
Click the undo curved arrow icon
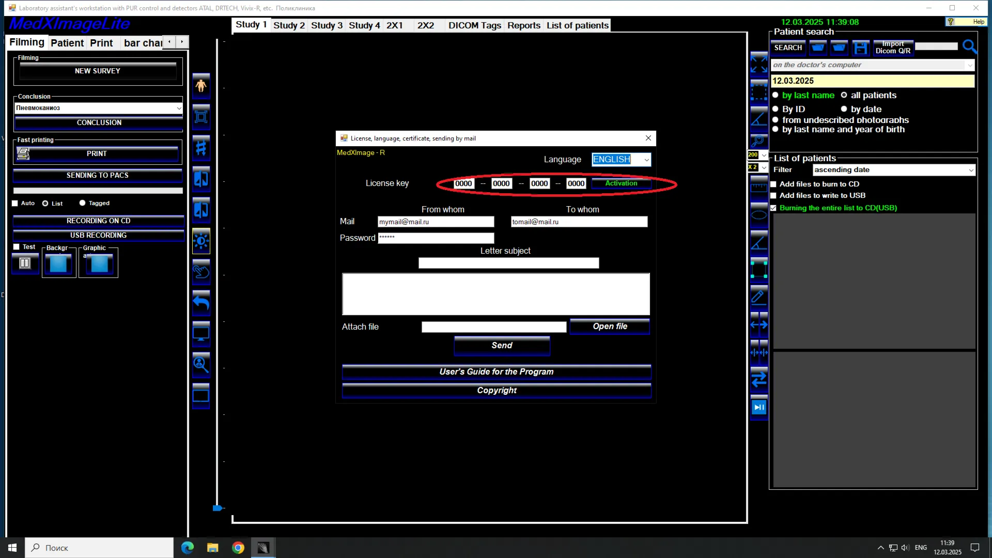pos(201,303)
